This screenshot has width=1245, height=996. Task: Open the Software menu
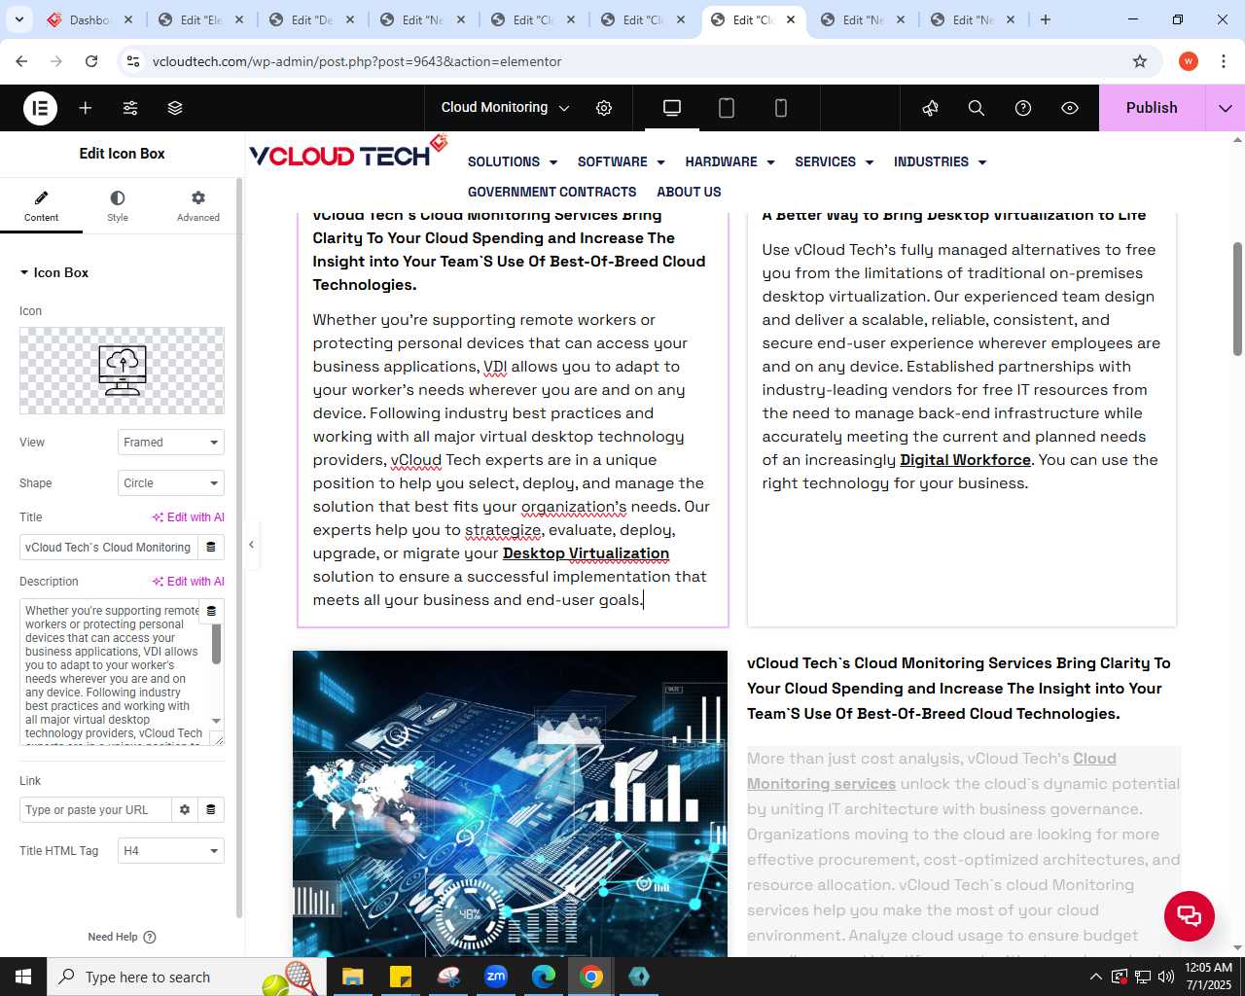622,162
